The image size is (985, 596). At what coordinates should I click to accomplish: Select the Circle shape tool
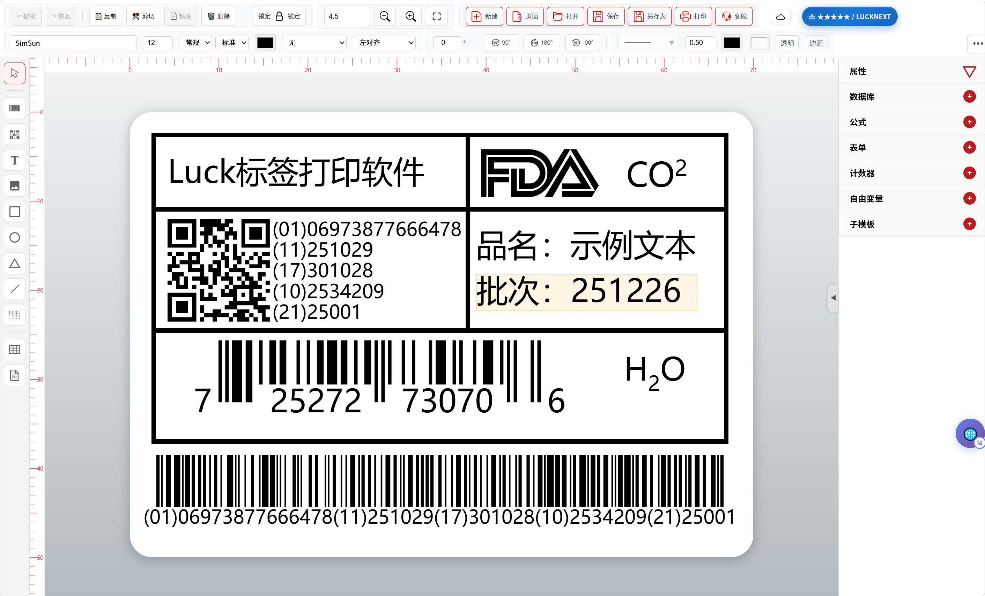(15, 238)
